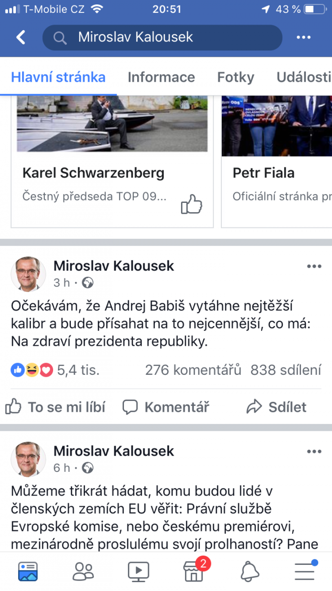Open the News Feed icon in bottom bar

[28, 571]
